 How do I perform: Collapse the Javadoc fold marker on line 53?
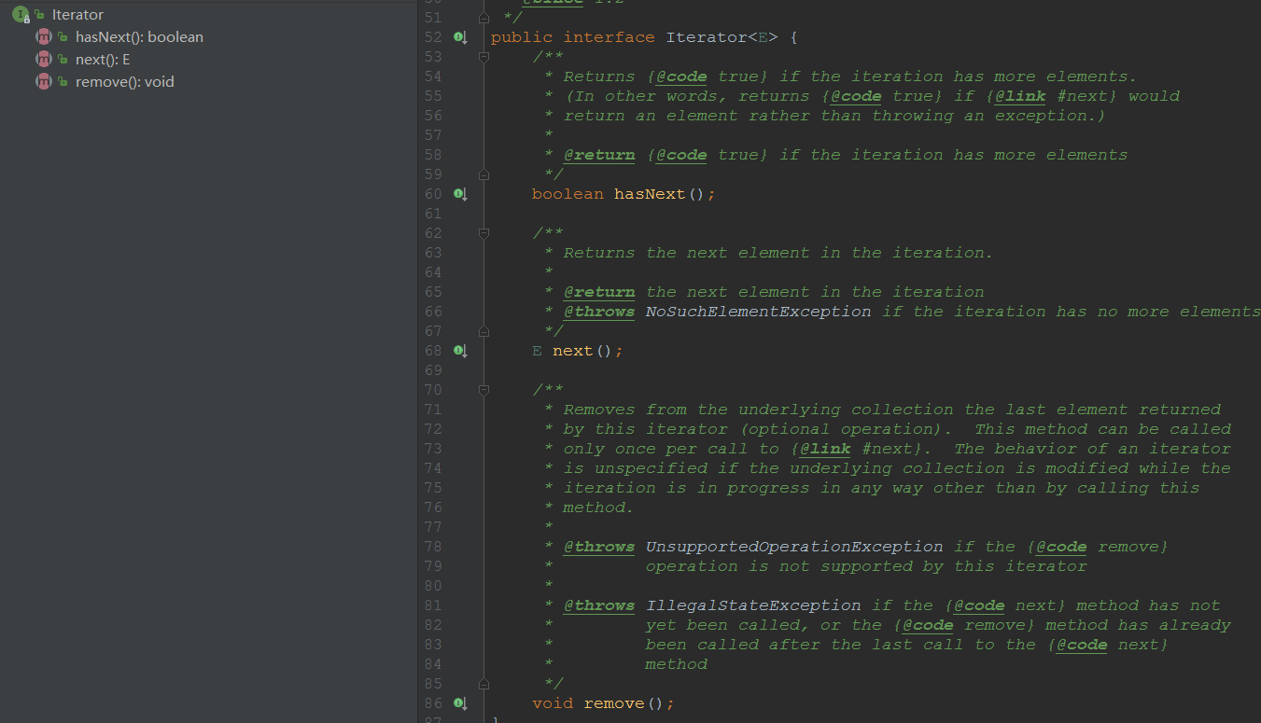point(483,57)
